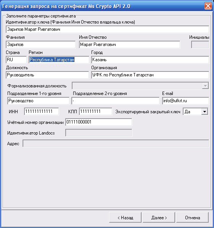Click the Учётный номер организации label
The height and width of the screenshot is (228, 214).
(35, 122)
